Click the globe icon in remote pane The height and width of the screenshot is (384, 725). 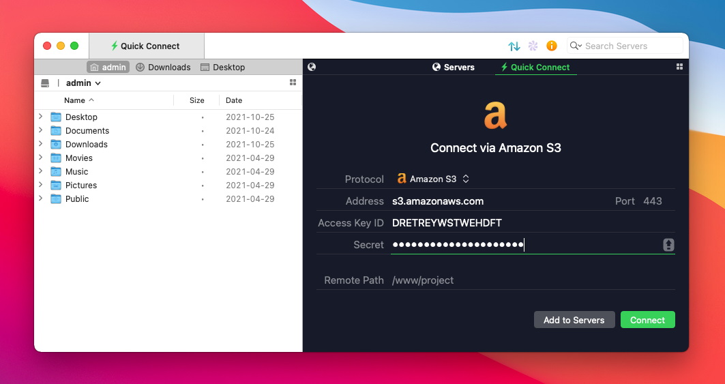click(x=312, y=67)
